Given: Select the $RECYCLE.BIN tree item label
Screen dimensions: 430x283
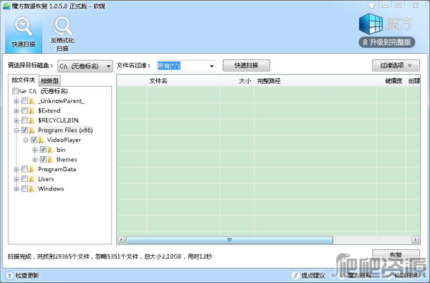Looking at the screenshot, I should click(x=58, y=120).
